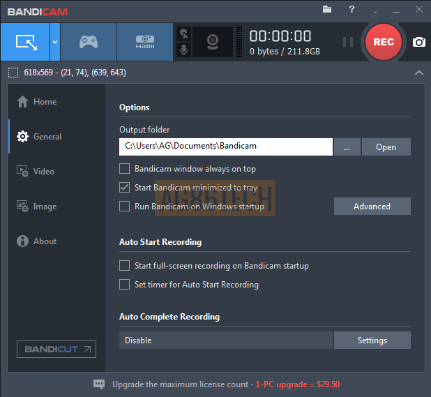The width and height of the screenshot is (431, 397).
Task: Click the pause recording button
Action: click(348, 42)
